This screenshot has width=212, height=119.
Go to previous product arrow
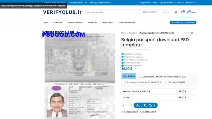pyautogui.click(x=189, y=33)
